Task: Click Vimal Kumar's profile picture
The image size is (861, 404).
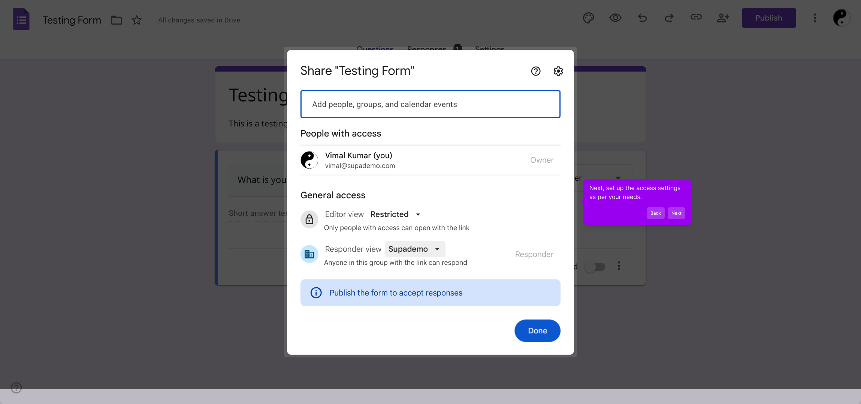Action: (309, 160)
